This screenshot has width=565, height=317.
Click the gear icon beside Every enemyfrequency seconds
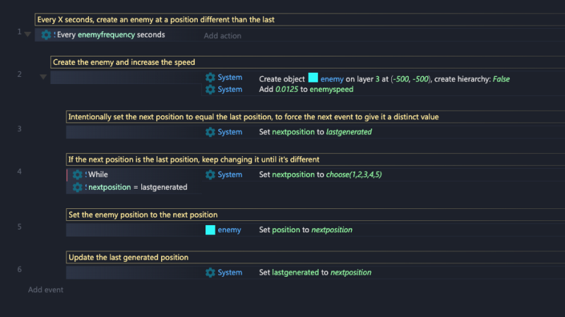coord(46,35)
